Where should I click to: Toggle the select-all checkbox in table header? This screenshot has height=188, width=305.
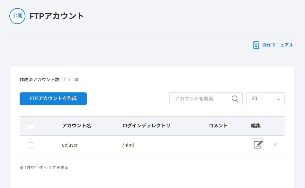(x=31, y=126)
